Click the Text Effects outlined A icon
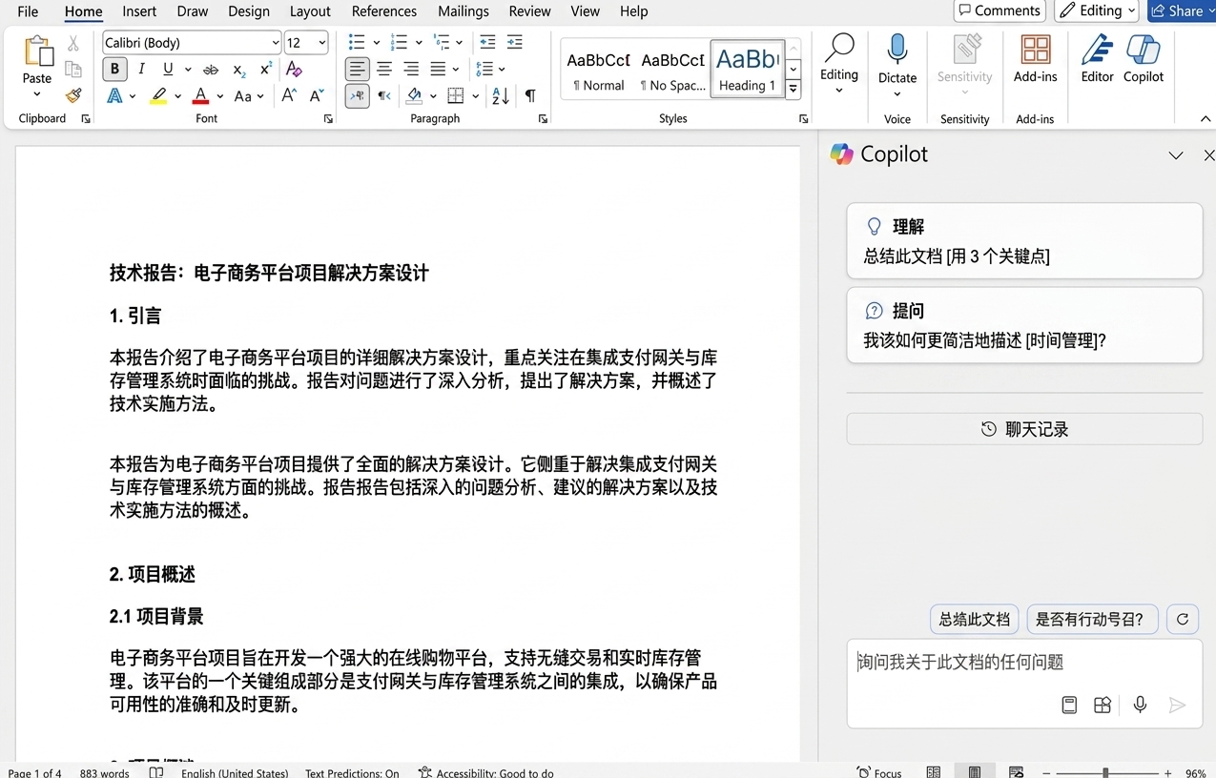Screen dimensions: 1216x778 point(114,96)
